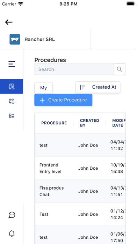137x244 pixels.
Task: Sort by PROCEDURE column header
Action: [54, 123]
